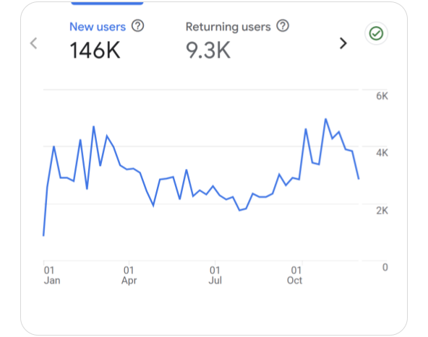
Task: Open the Returning users help icon
Action: [x=283, y=26]
